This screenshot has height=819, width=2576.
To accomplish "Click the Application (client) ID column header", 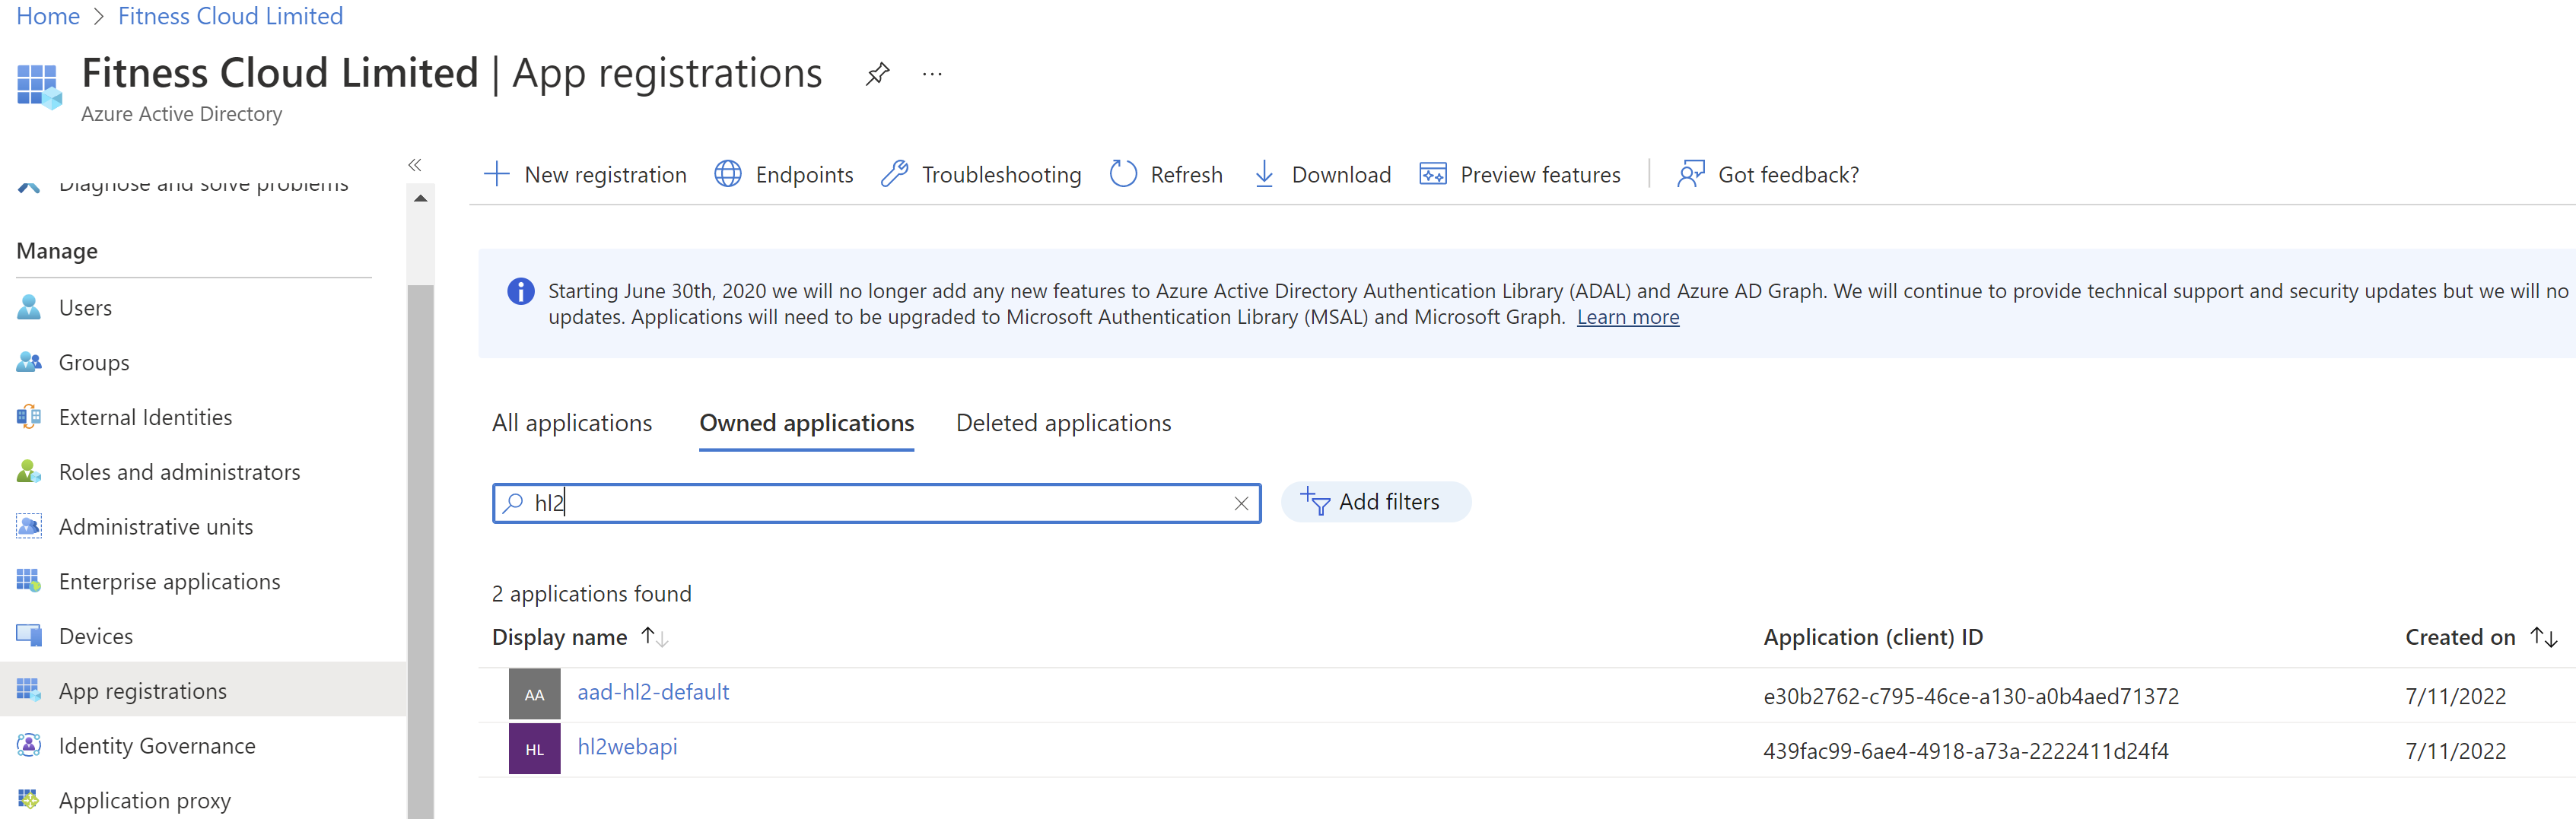I will (1873, 637).
